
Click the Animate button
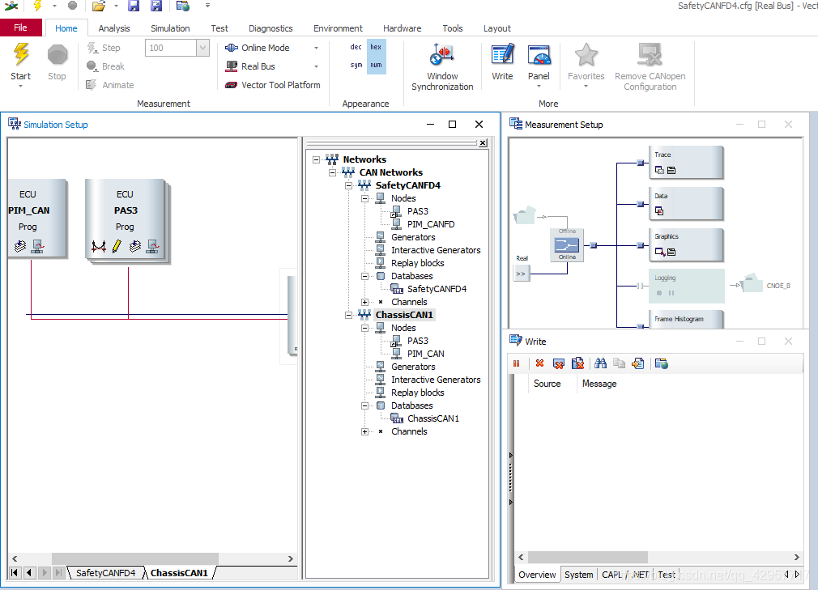click(x=110, y=85)
